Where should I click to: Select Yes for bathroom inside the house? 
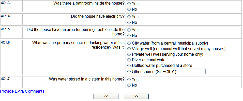tap(129, 4)
